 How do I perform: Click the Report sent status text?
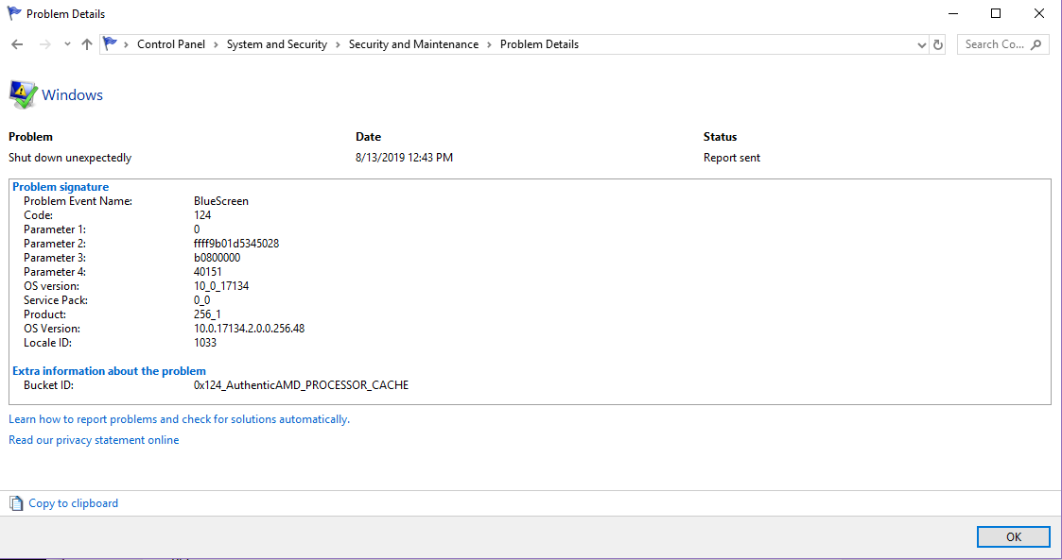pyautogui.click(x=731, y=158)
